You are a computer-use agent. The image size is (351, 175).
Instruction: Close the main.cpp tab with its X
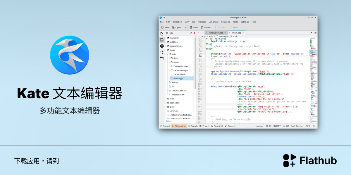(244, 33)
